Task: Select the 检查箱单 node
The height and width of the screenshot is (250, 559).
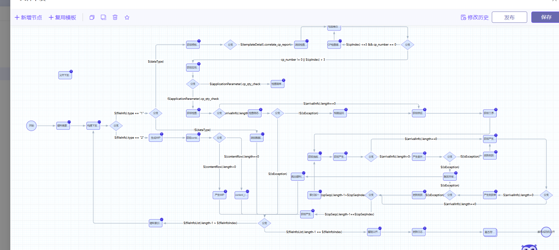Action: point(277,84)
